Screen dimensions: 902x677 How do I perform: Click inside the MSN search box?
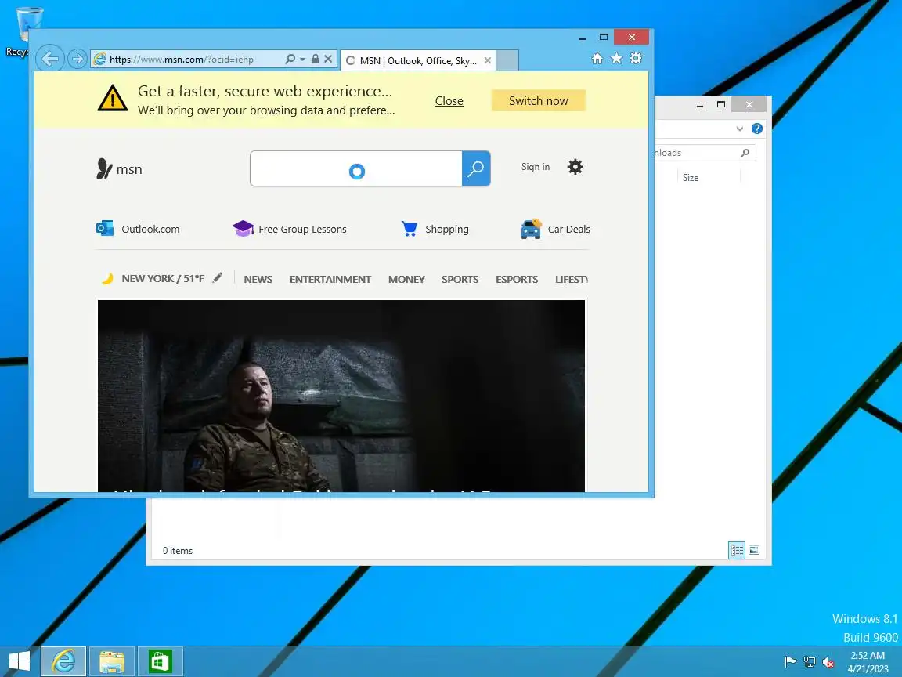pyautogui.click(x=356, y=168)
